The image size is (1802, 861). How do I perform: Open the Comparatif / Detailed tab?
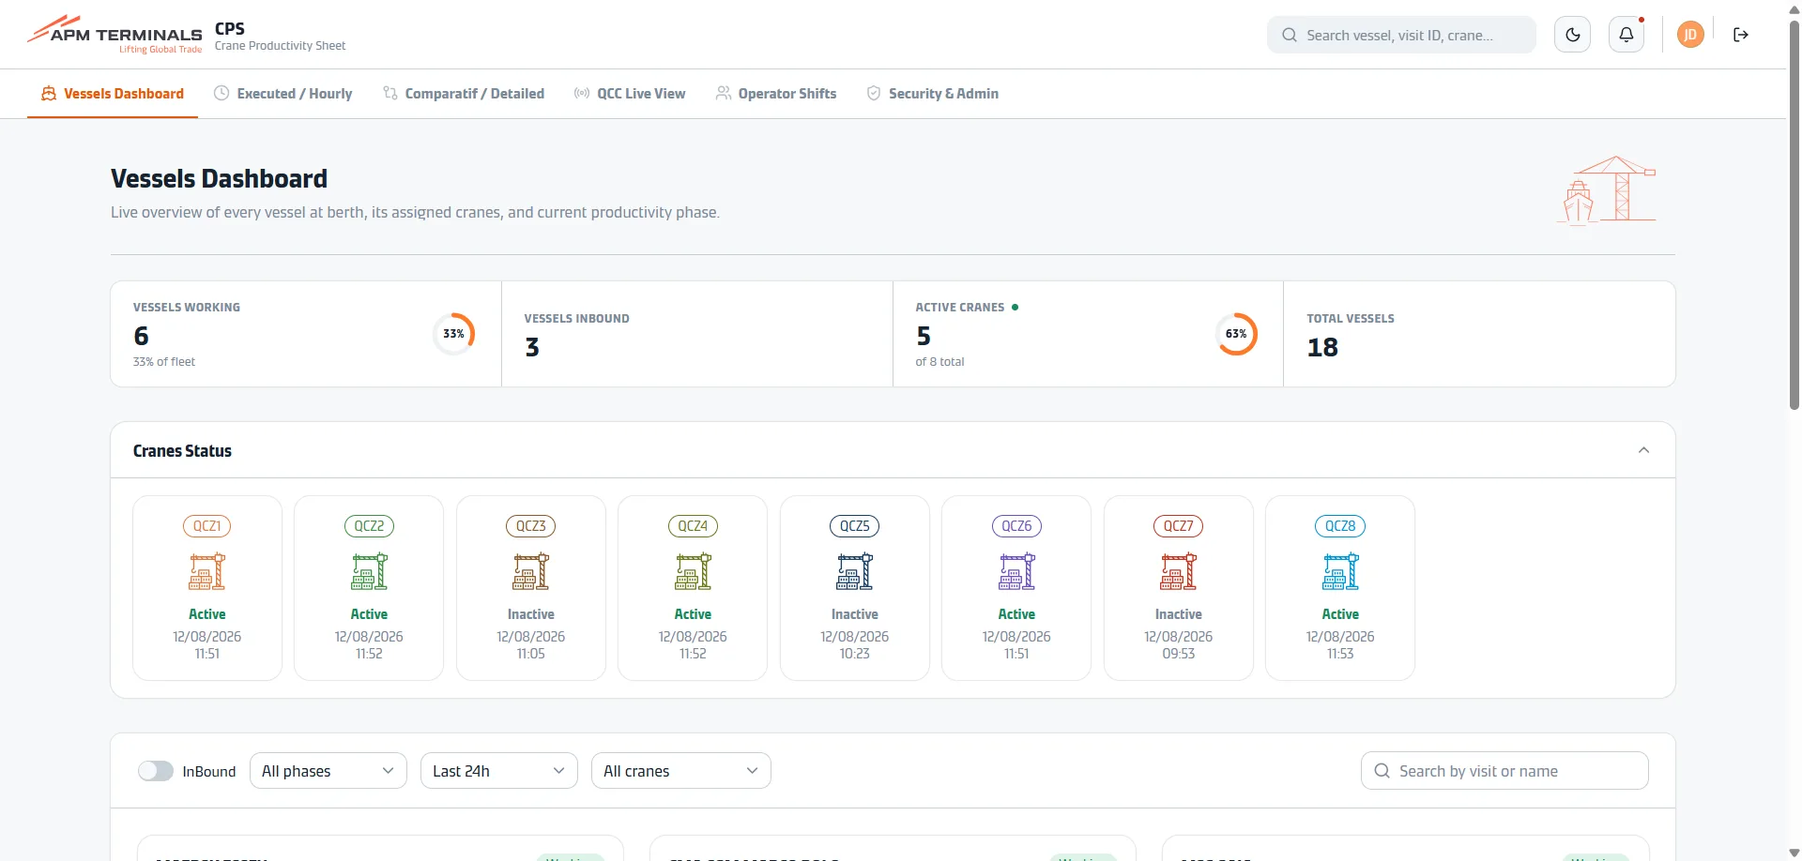point(464,94)
